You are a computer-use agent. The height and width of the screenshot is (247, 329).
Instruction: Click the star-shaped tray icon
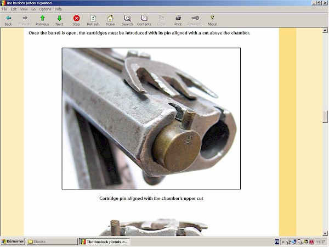(x=288, y=242)
